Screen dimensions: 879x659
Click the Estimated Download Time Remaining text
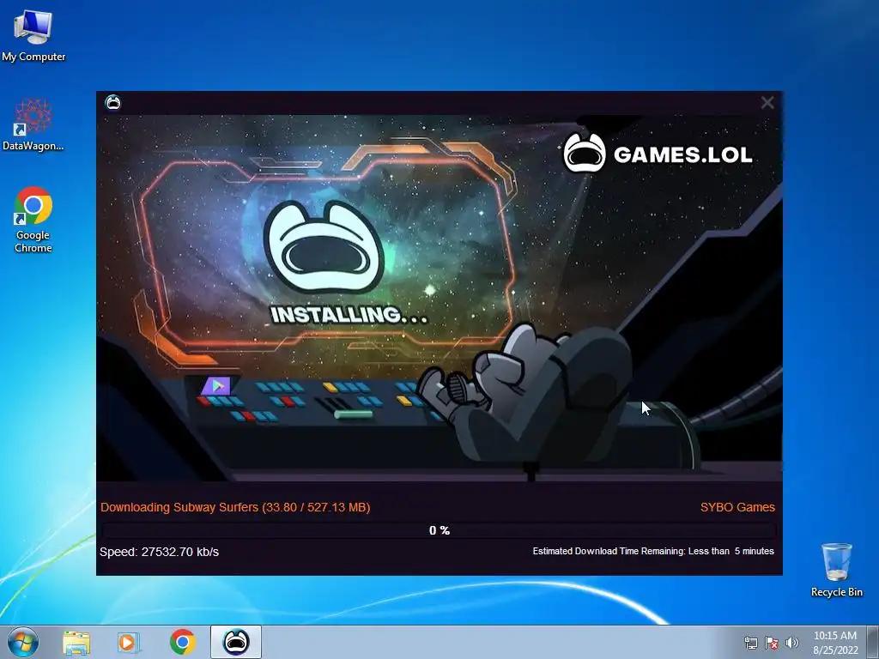point(653,552)
